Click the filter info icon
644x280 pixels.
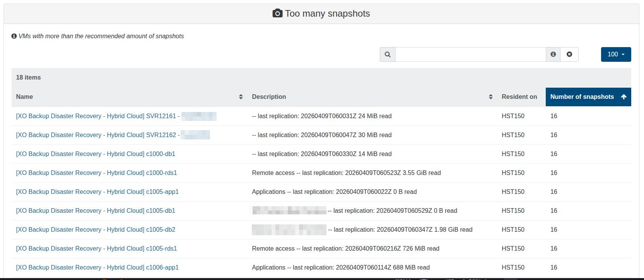point(553,54)
